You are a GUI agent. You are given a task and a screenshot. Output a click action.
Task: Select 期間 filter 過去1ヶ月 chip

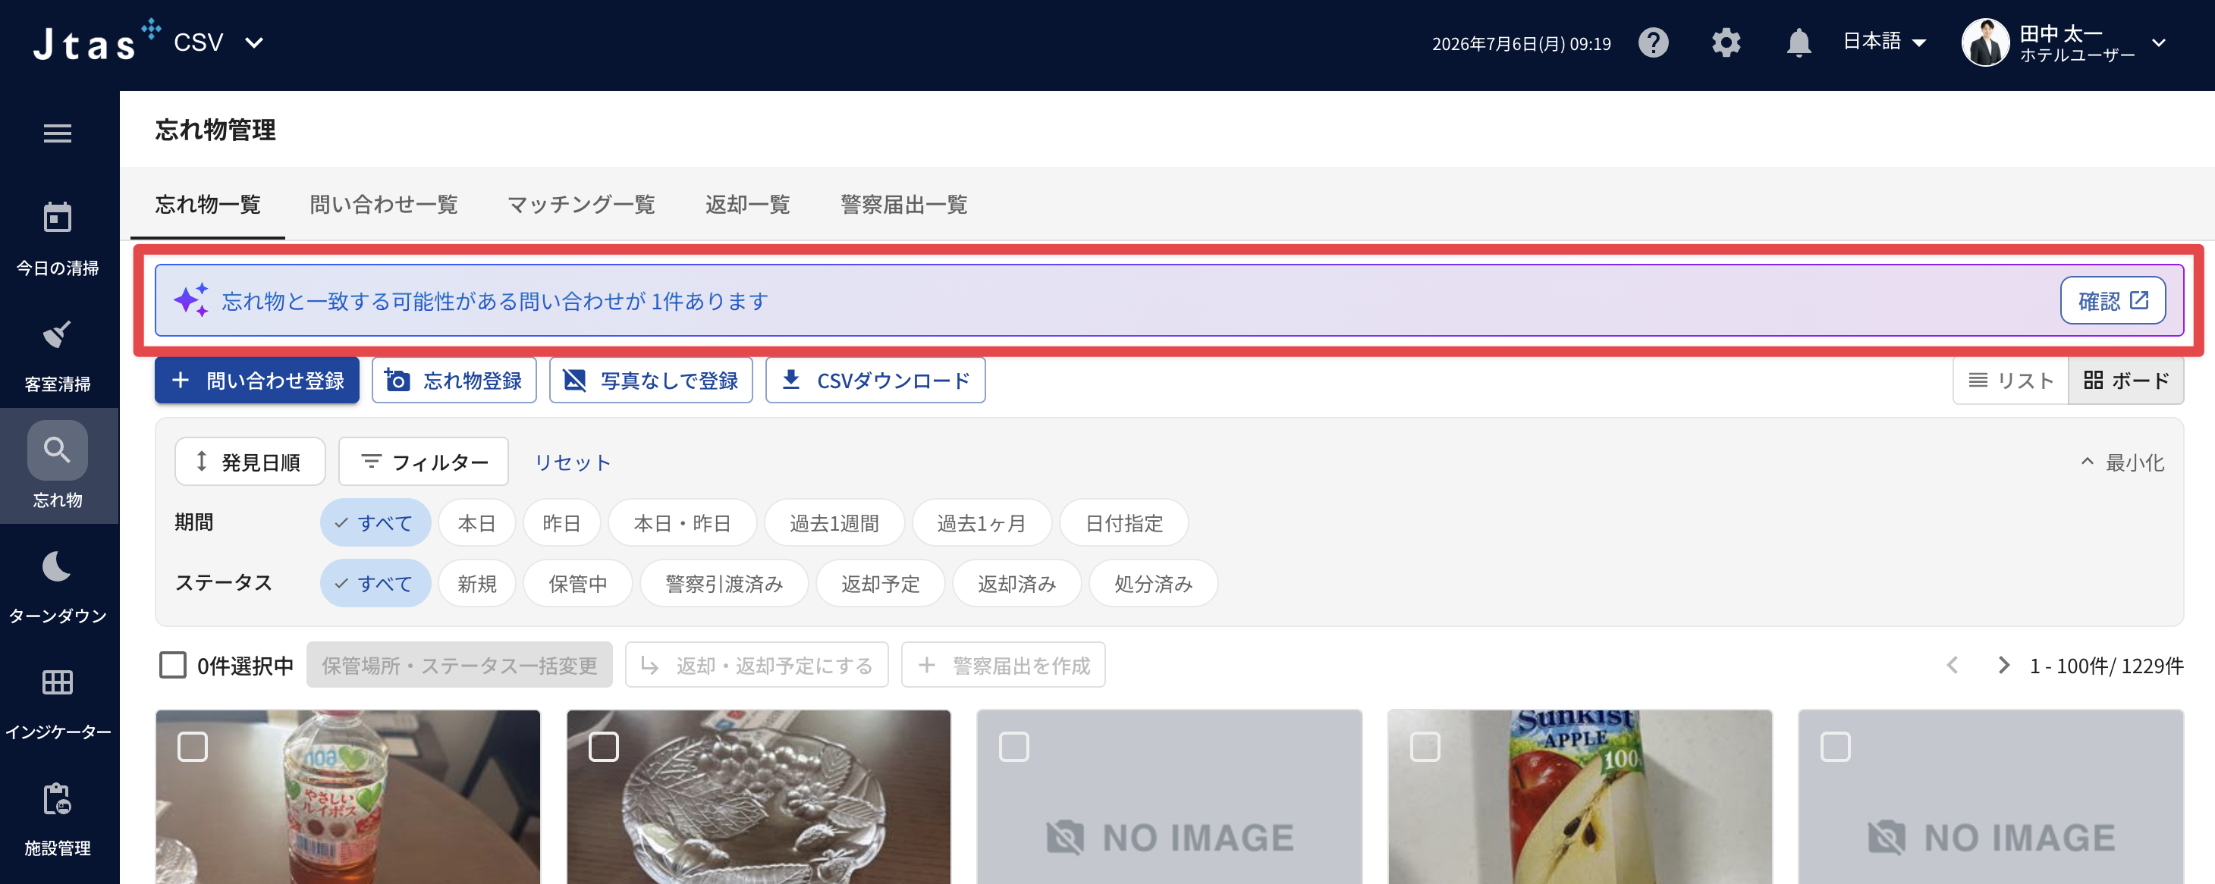[981, 522]
